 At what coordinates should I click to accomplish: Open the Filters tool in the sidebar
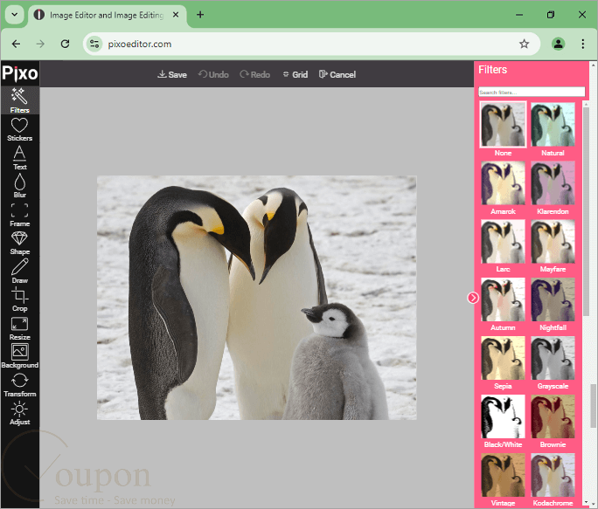[19, 100]
